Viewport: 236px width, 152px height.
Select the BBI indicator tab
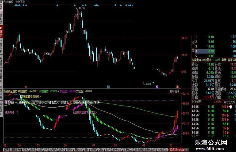(x=87, y=150)
